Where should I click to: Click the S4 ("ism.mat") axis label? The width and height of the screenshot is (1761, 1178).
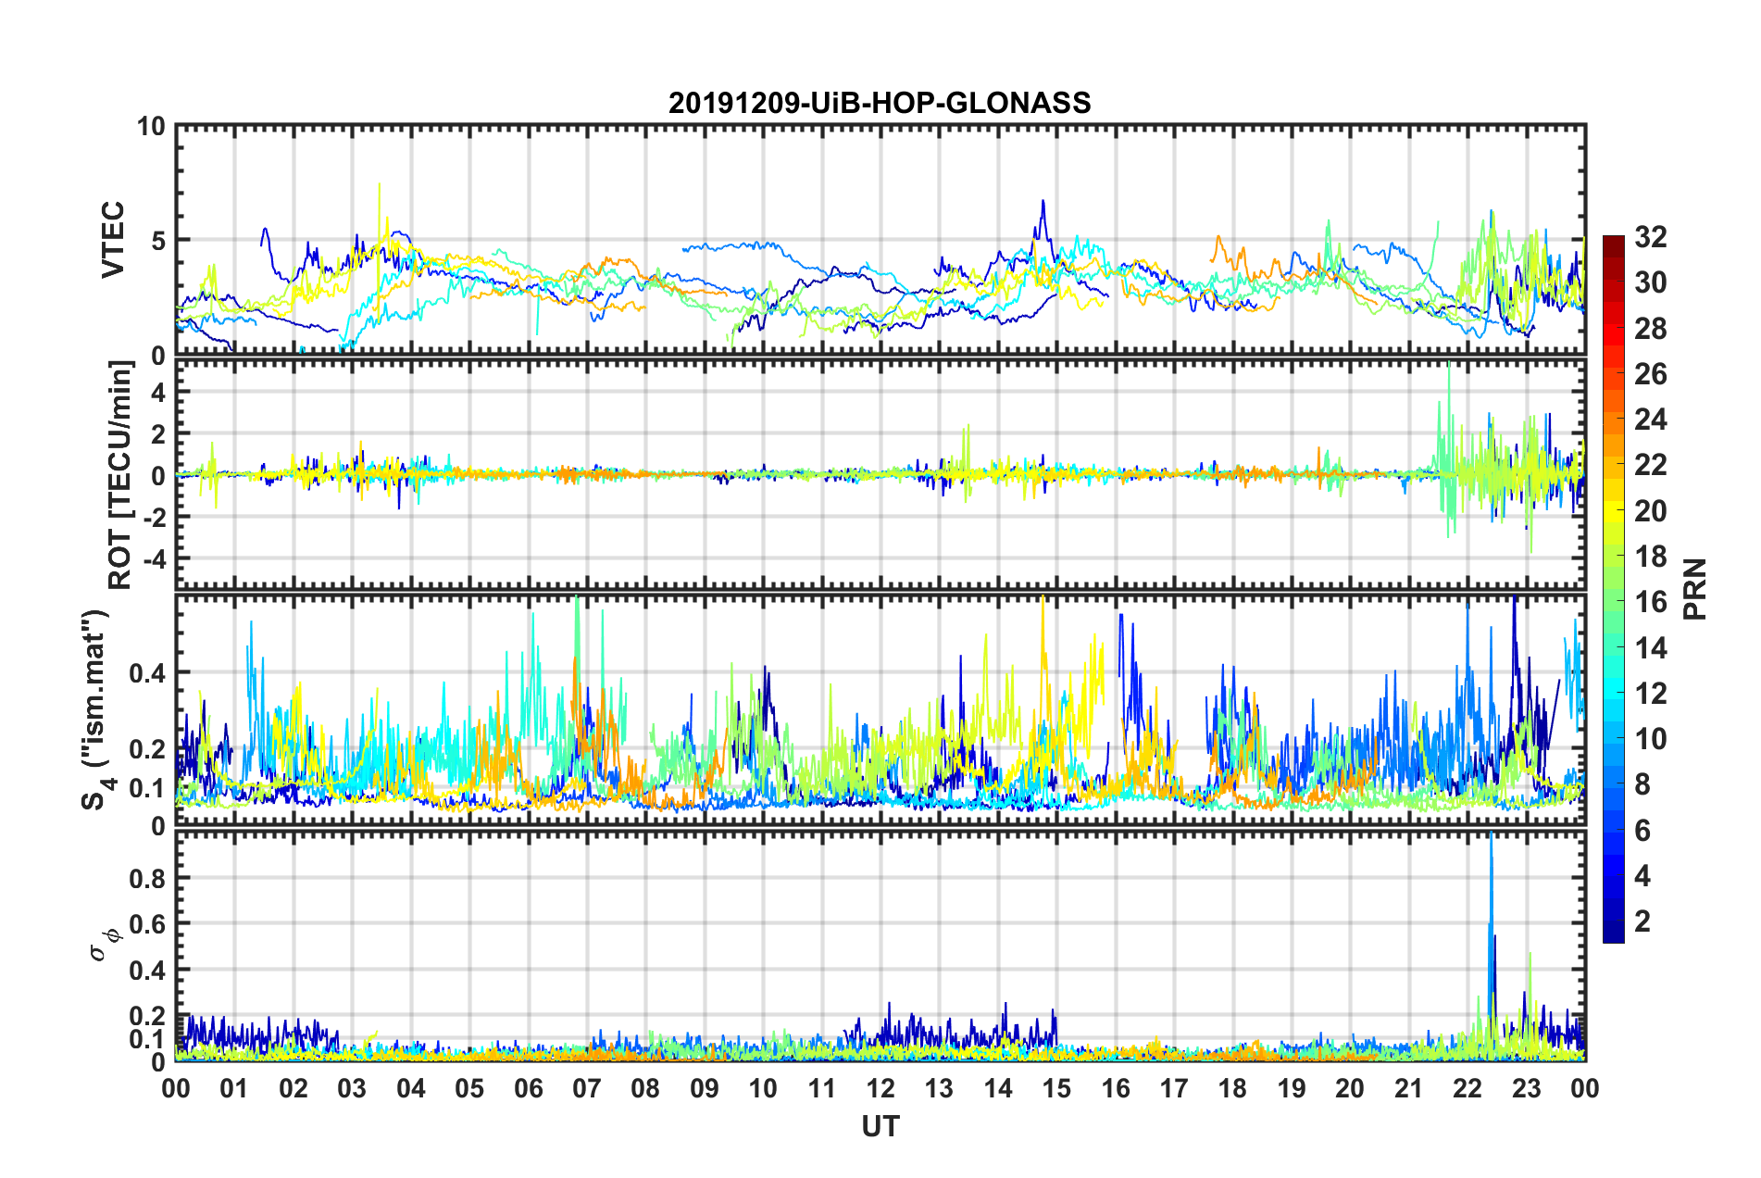pyautogui.click(x=95, y=710)
